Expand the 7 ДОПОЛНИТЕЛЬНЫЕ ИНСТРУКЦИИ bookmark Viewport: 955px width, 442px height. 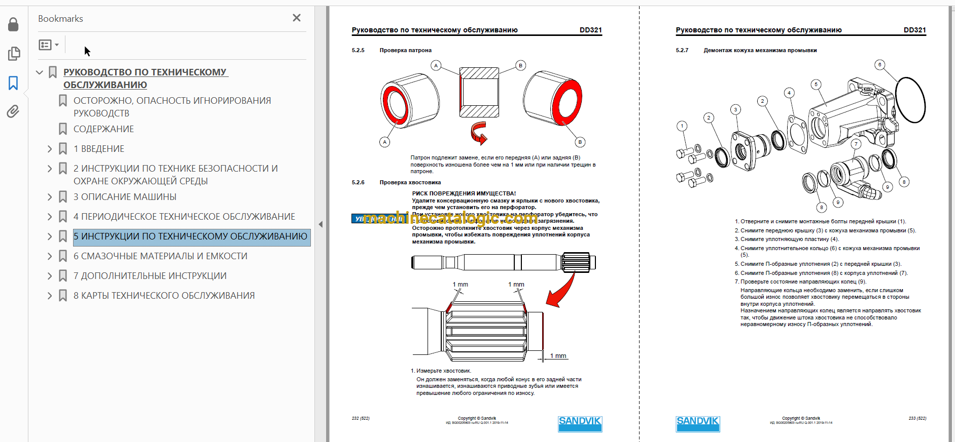pos(50,276)
